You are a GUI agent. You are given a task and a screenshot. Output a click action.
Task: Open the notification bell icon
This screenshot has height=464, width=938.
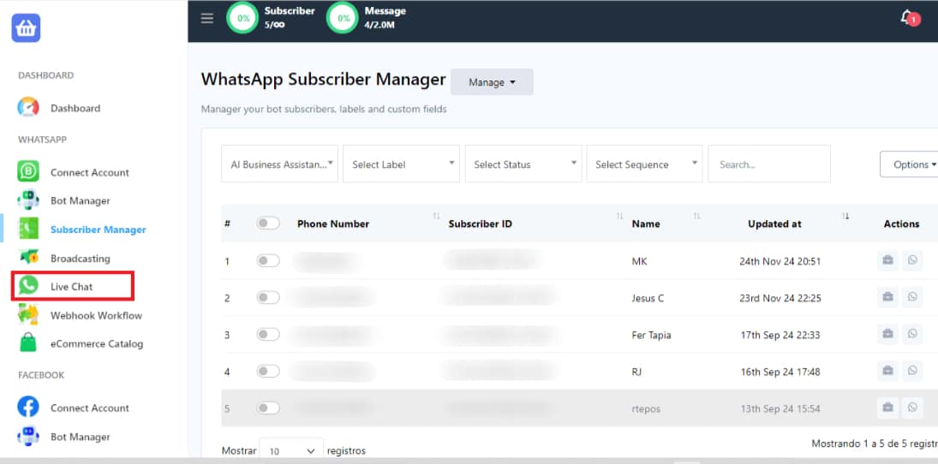[x=907, y=17]
